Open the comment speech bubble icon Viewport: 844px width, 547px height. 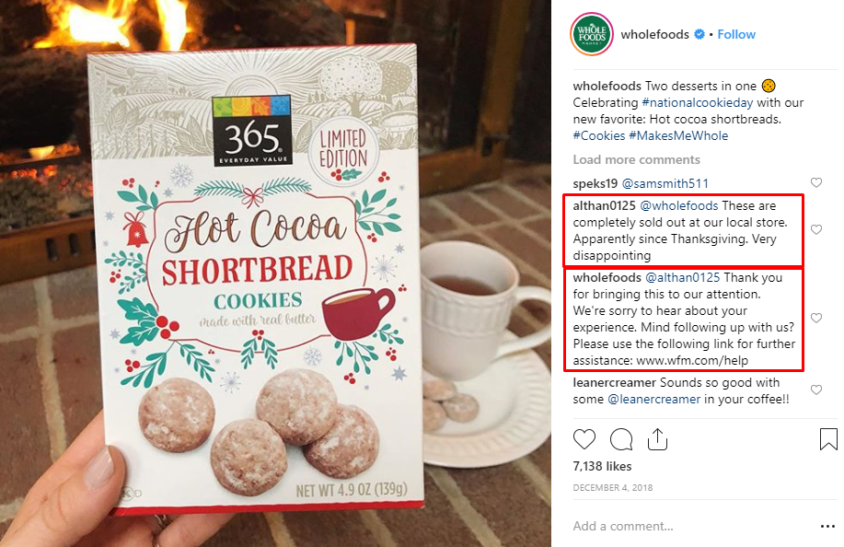[621, 439]
